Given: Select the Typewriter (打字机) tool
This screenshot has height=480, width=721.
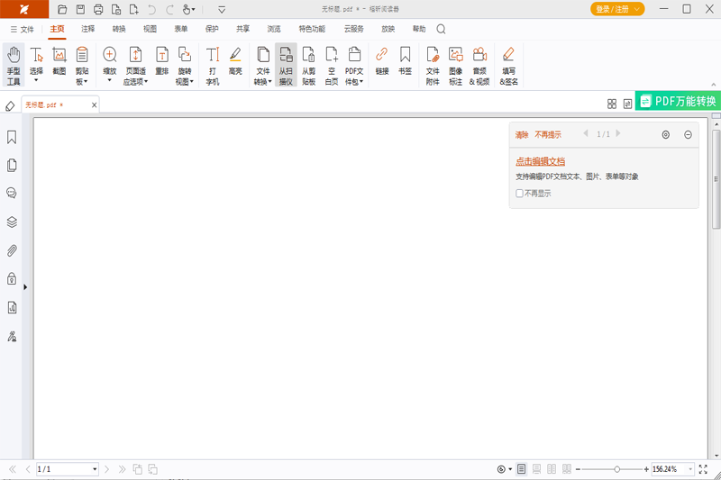Looking at the screenshot, I should click(213, 65).
